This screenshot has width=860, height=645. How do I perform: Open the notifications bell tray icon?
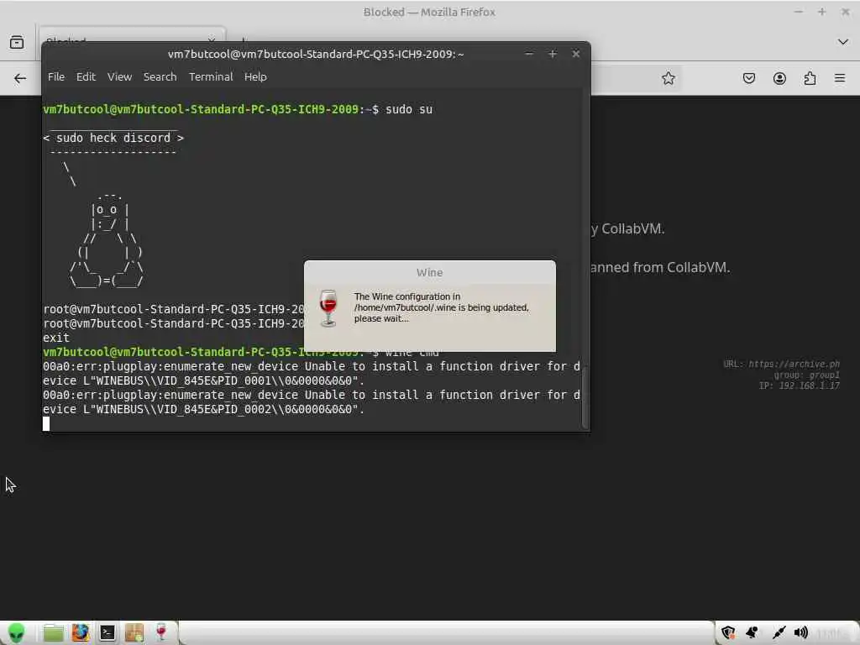point(752,633)
